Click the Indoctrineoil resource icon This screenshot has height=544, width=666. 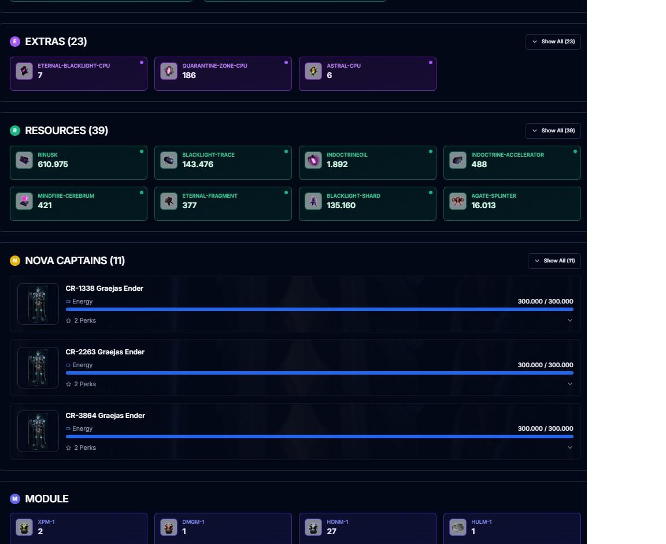click(313, 160)
